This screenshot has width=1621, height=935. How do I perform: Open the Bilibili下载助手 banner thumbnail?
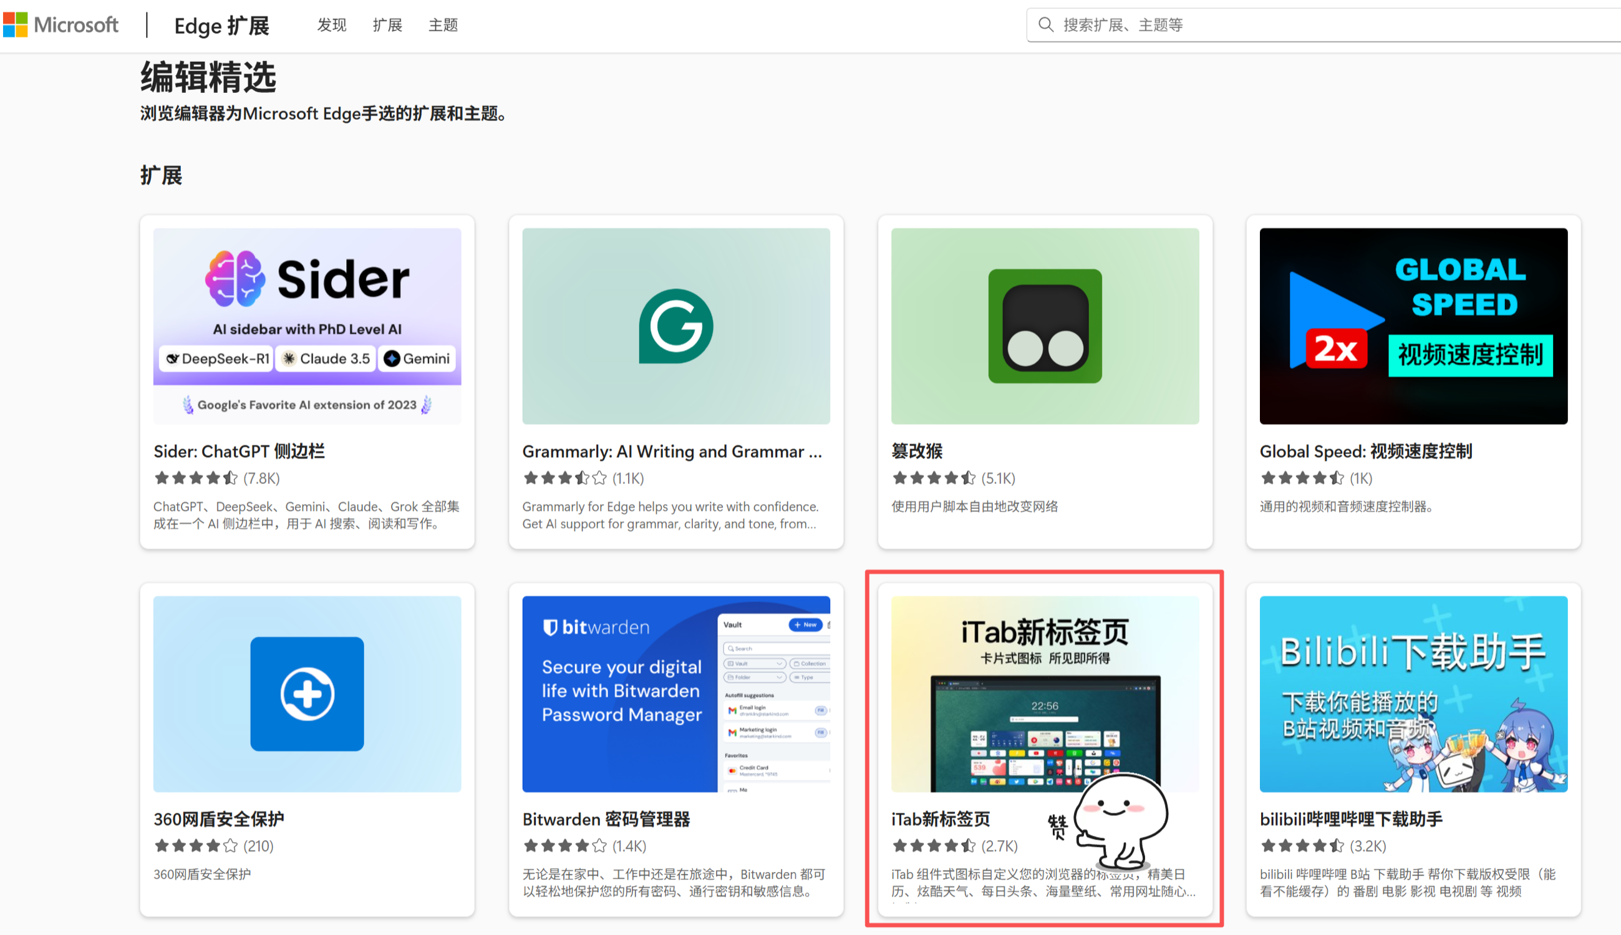click(1413, 694)
